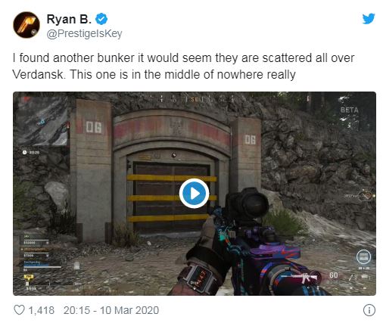
Task: Open the Twitter bird logo link
Action: coord(369,19)
